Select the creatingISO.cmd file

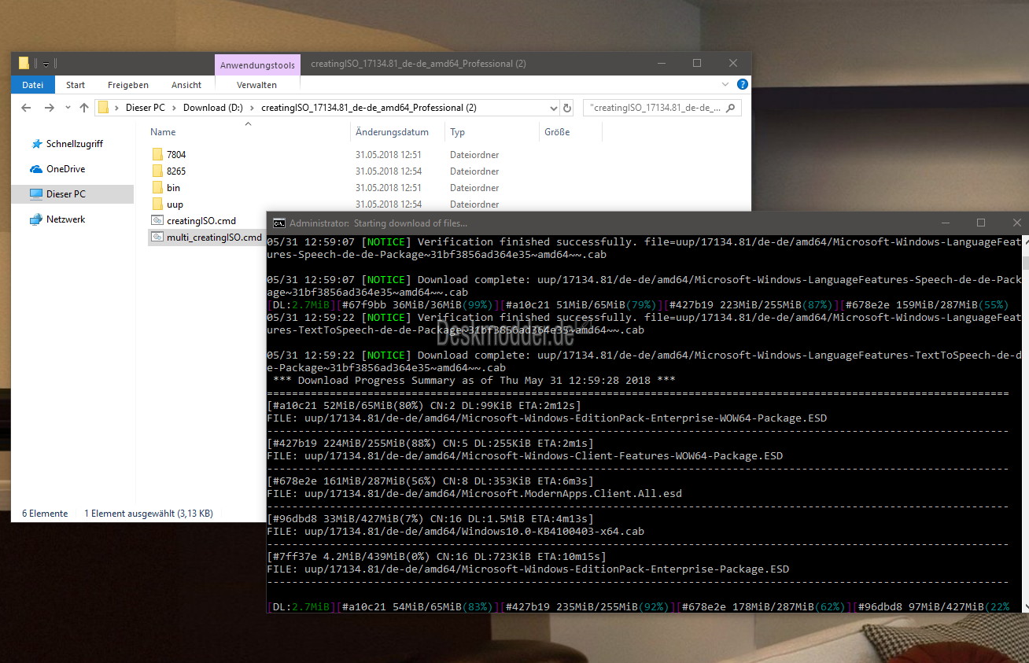point(201,221)
